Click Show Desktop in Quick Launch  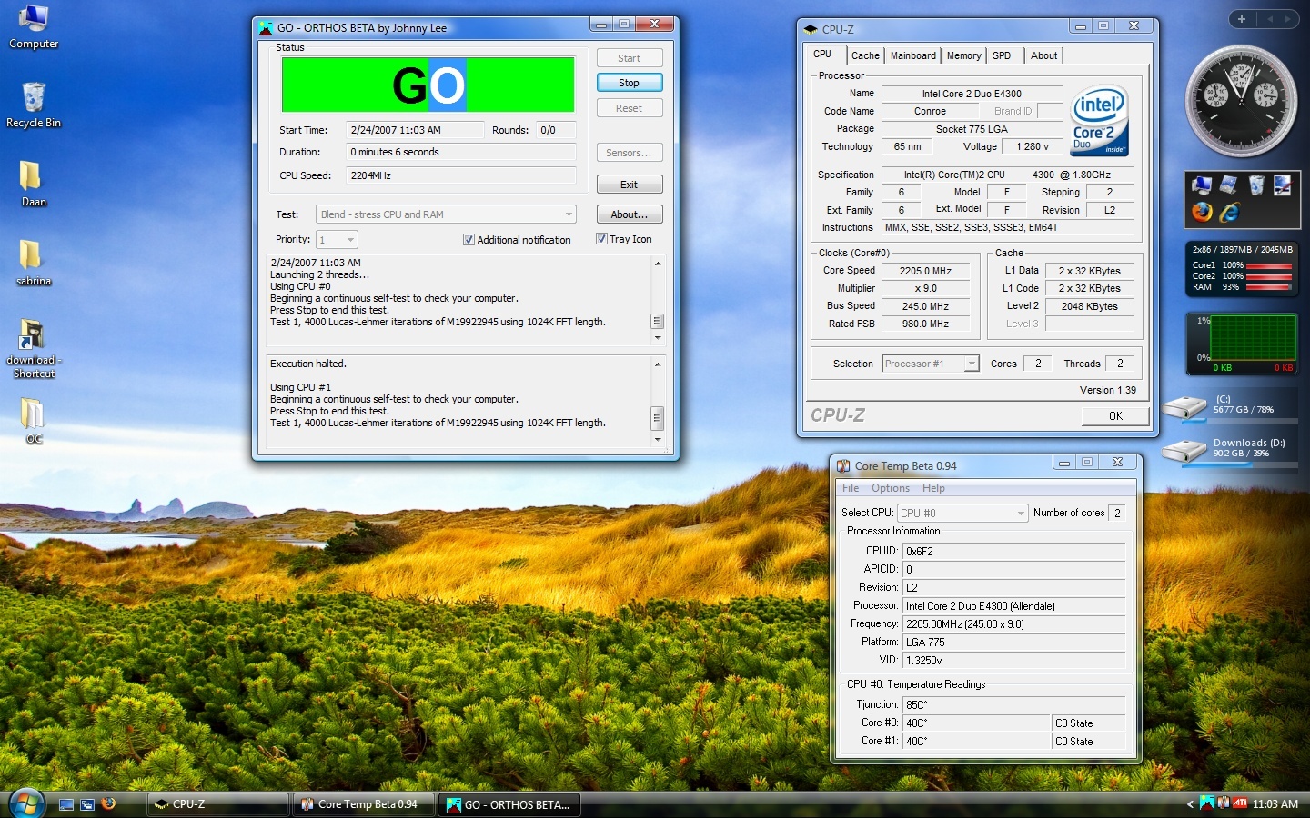(66, 804)
